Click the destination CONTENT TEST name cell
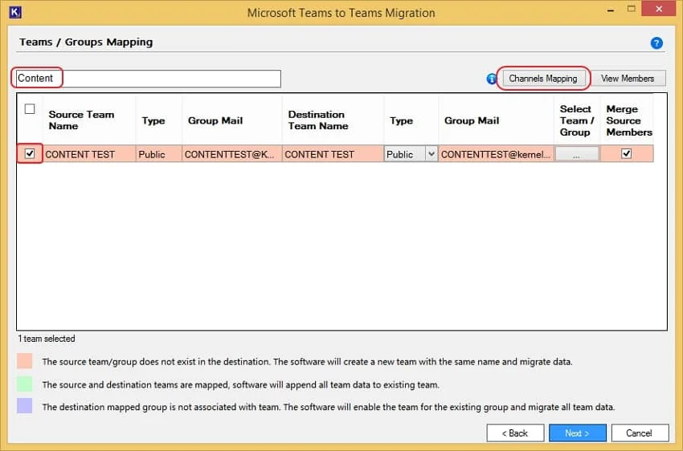Screen dimensions: 683x451 coord(333,154)
